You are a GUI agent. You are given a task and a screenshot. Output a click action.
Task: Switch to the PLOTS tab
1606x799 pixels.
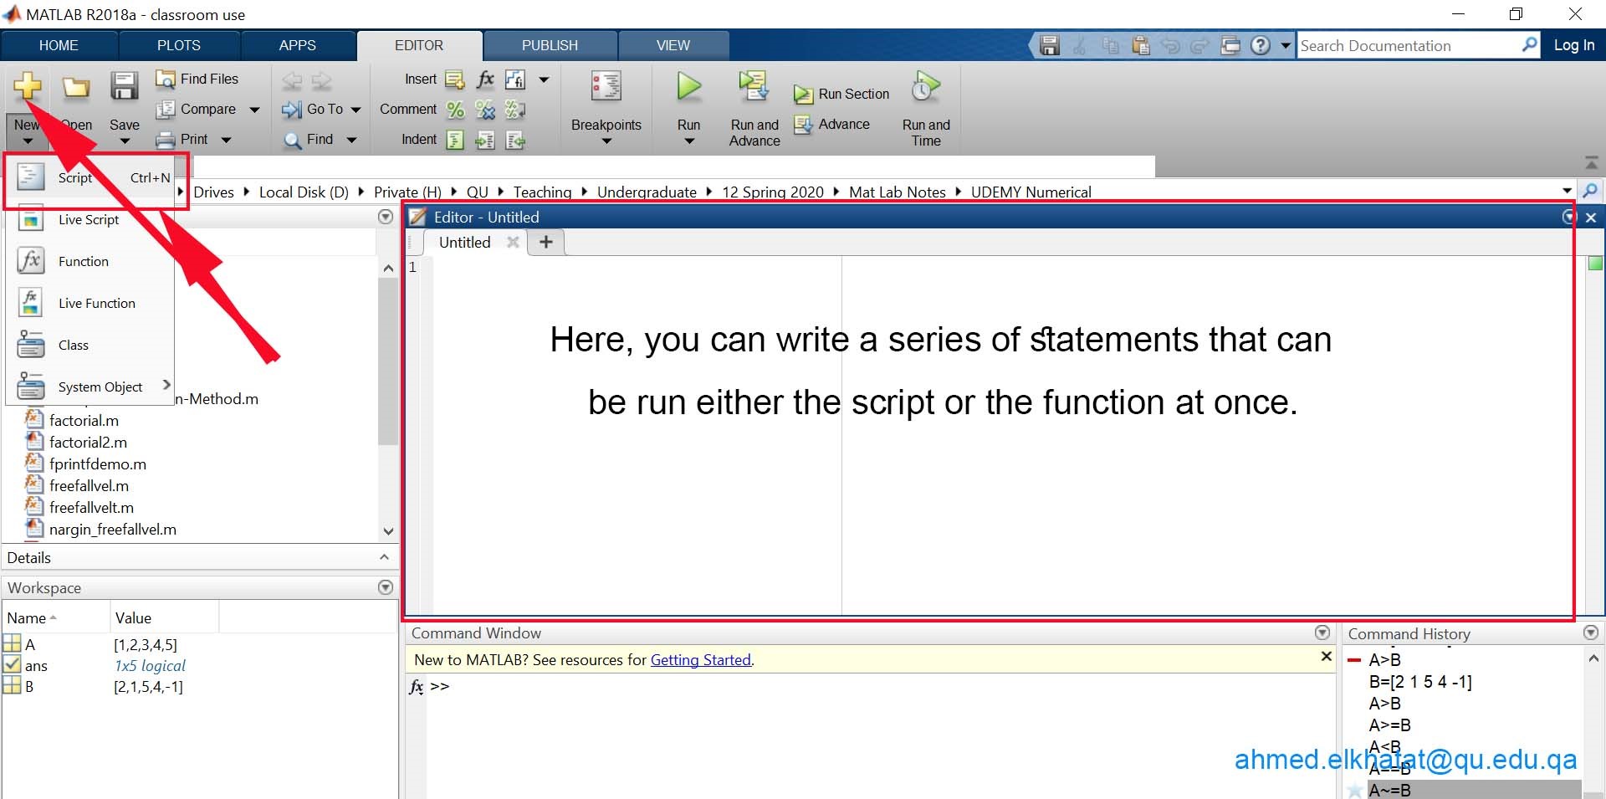[x=179, y=45]
